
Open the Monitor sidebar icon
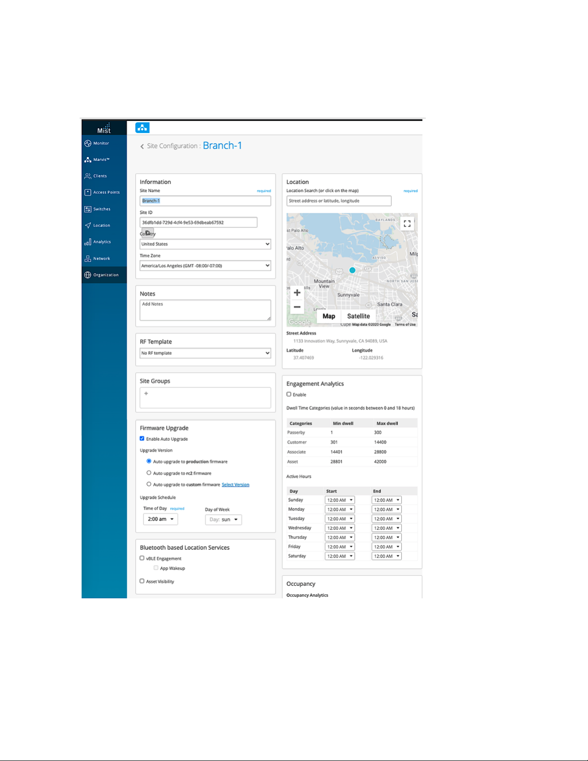(x=88, y=143)
